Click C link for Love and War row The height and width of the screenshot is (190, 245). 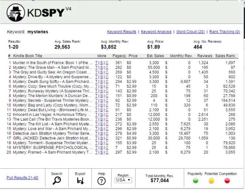(x=107, y=129)
